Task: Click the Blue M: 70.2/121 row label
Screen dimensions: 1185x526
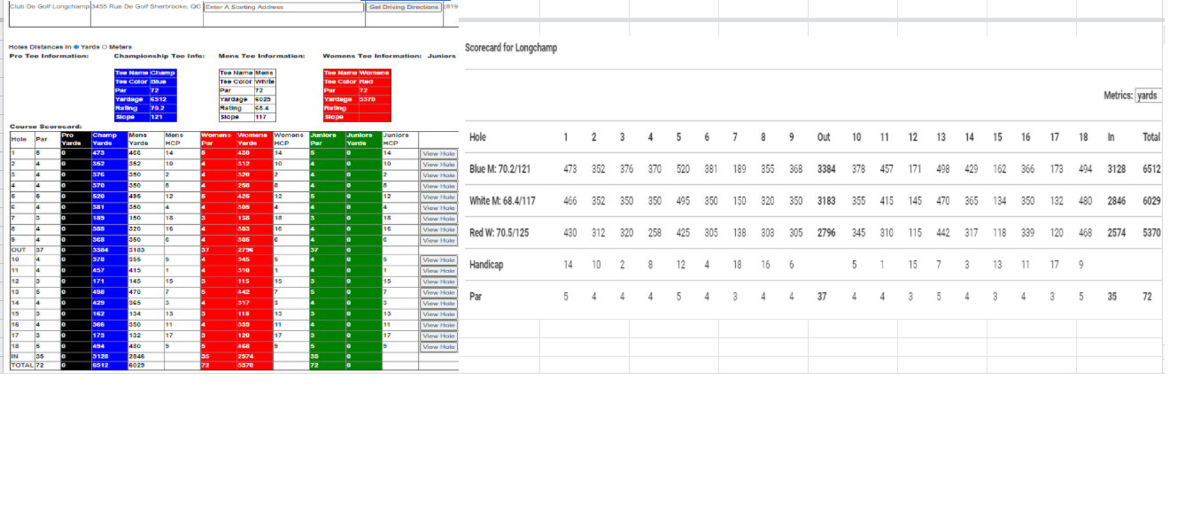Action: (x=500, y=168)
